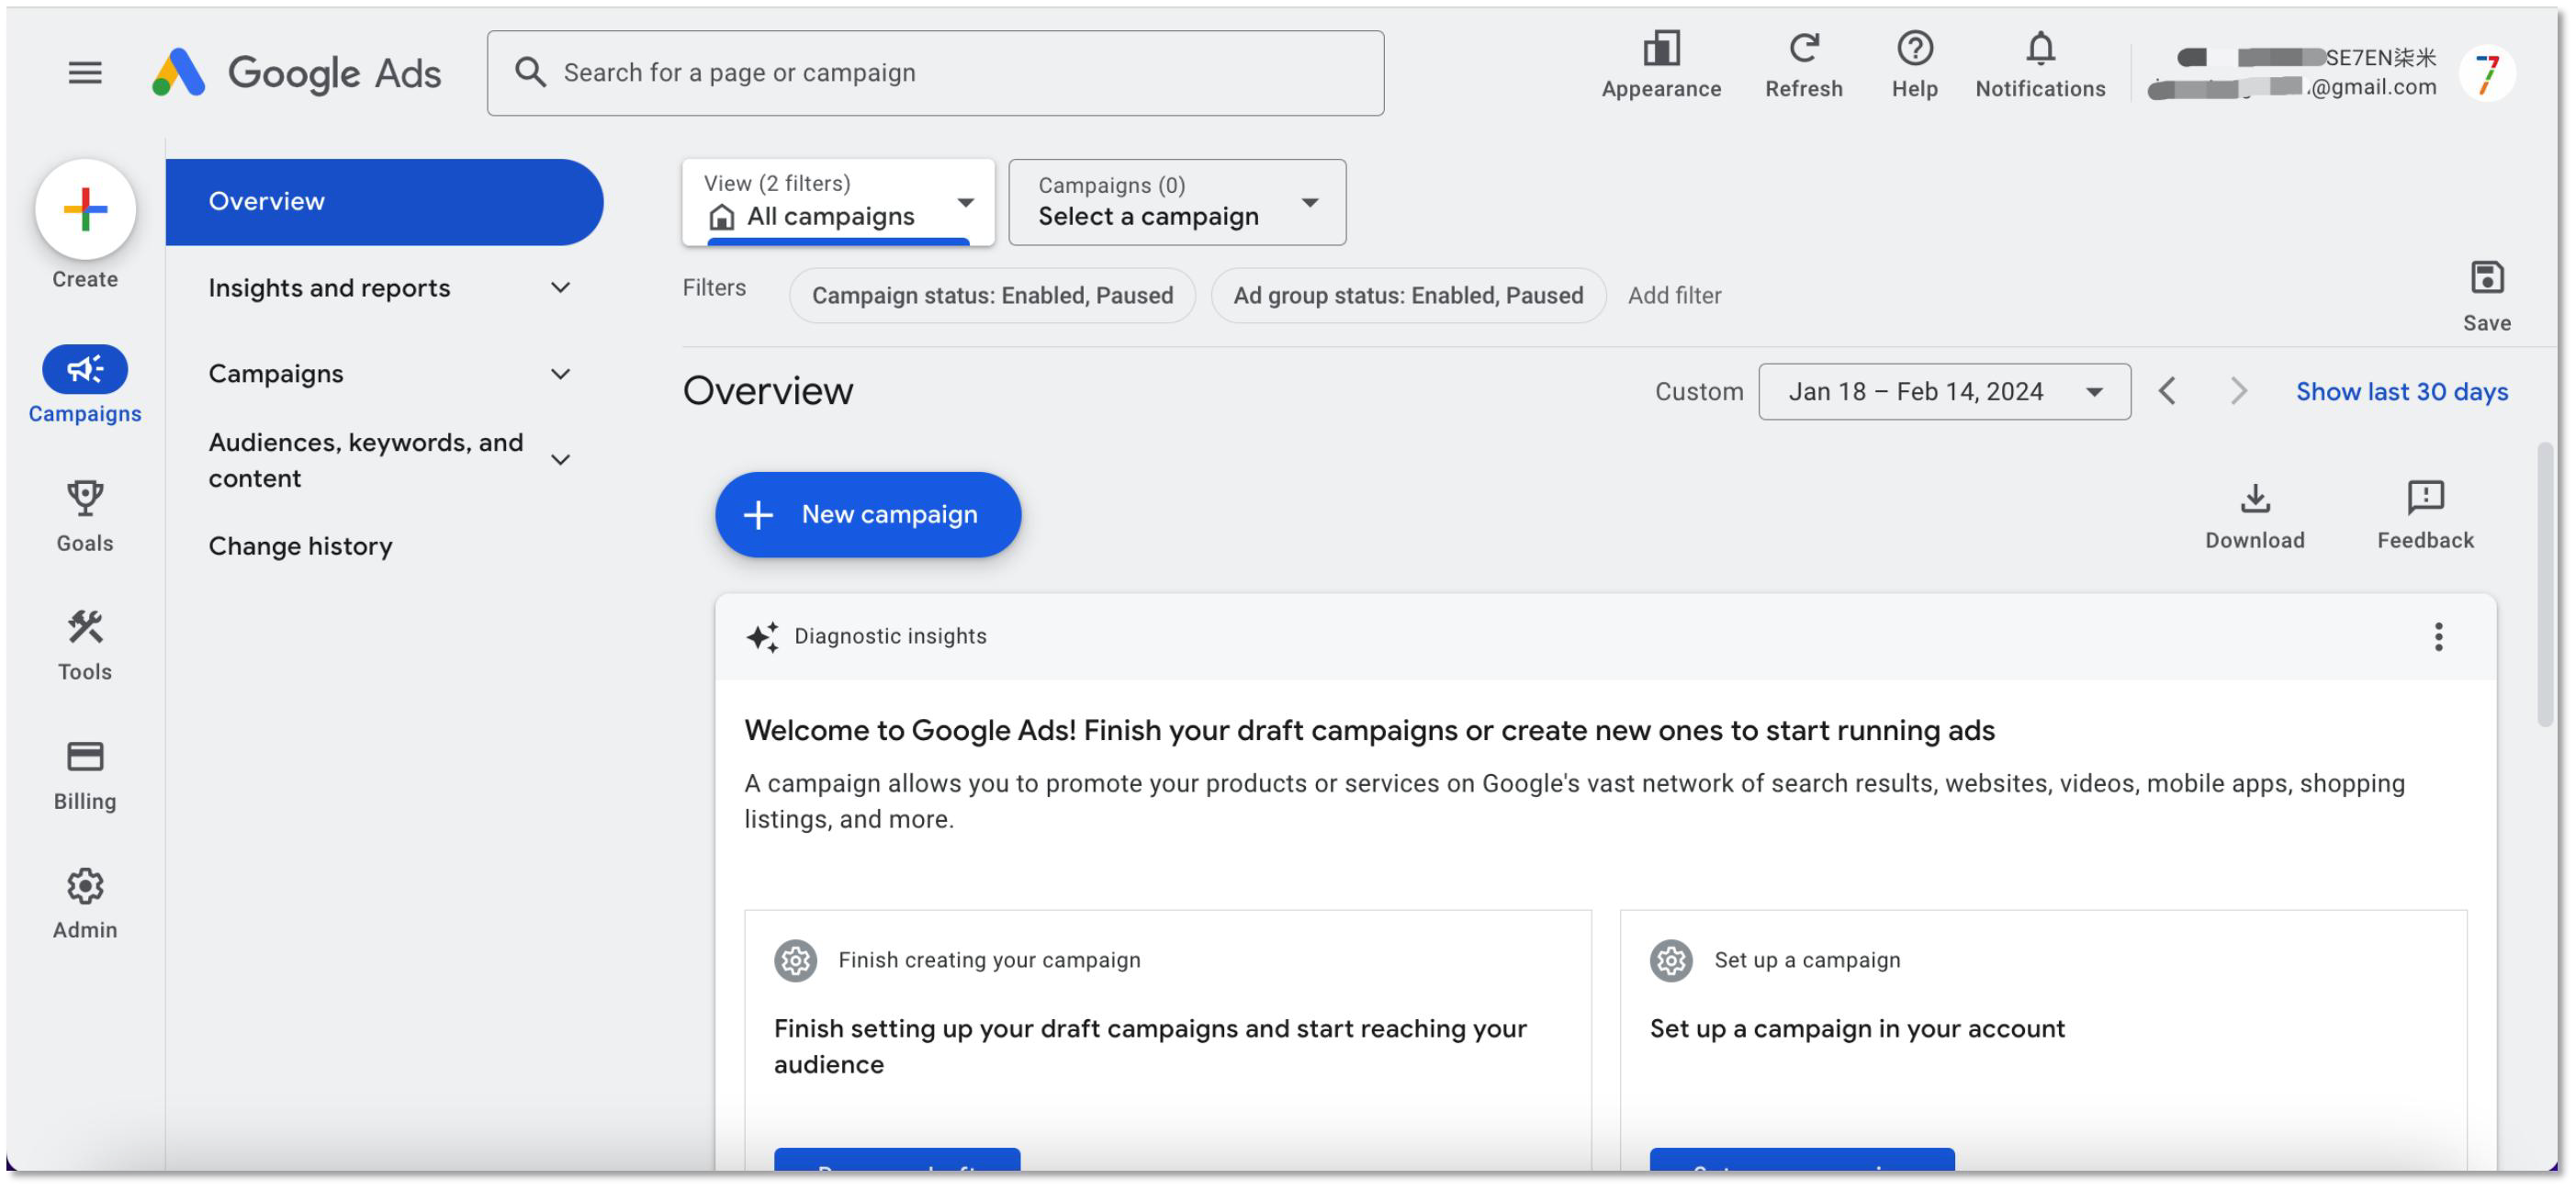
Task: Open Billing in the left rail
Action: (85, 775)
